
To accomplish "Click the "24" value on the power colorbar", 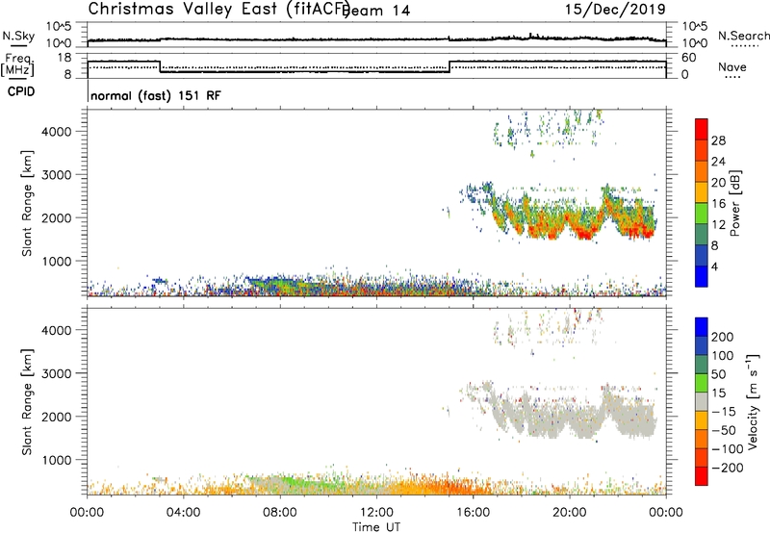I will click(718, 162).
